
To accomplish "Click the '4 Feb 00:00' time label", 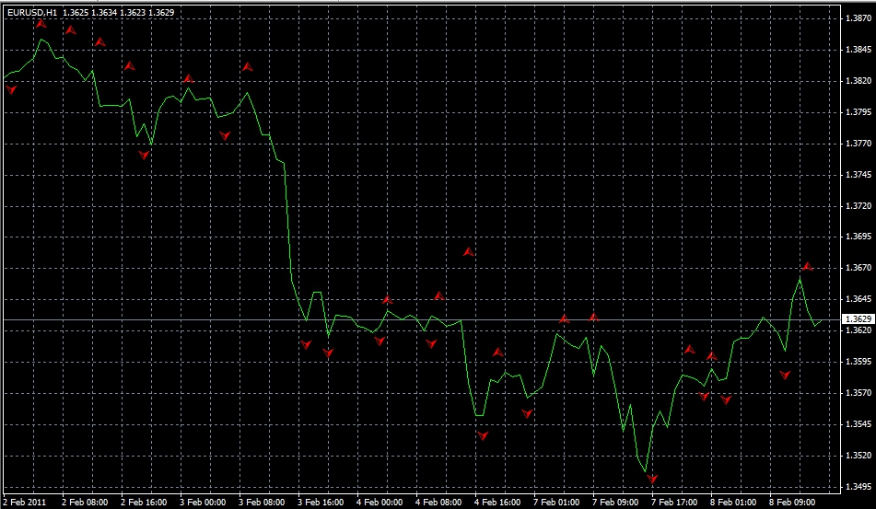I will [380, 502].
